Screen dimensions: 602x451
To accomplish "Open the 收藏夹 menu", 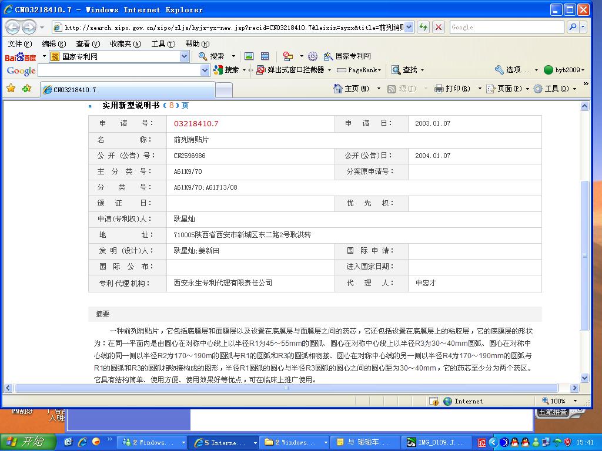I will pyautogui.click(x=125, y=44).
